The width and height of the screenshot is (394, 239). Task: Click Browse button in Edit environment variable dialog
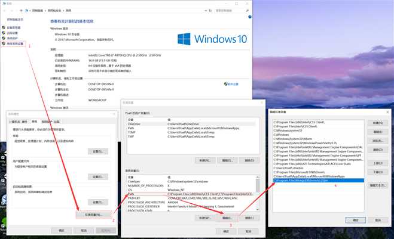point(378,141)
